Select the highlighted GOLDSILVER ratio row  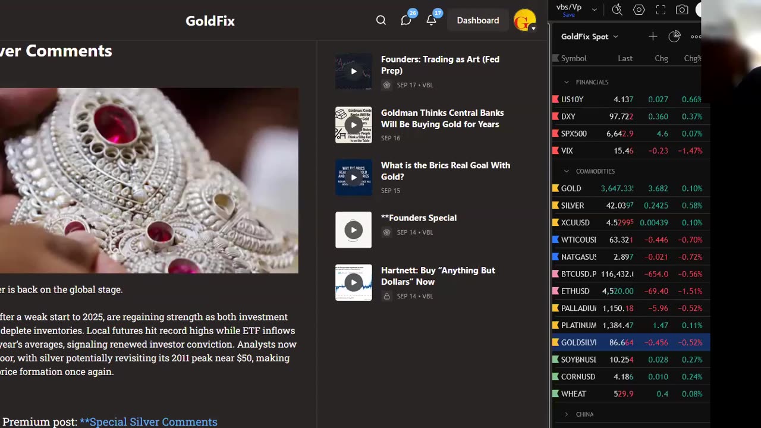tap(630, 343)
